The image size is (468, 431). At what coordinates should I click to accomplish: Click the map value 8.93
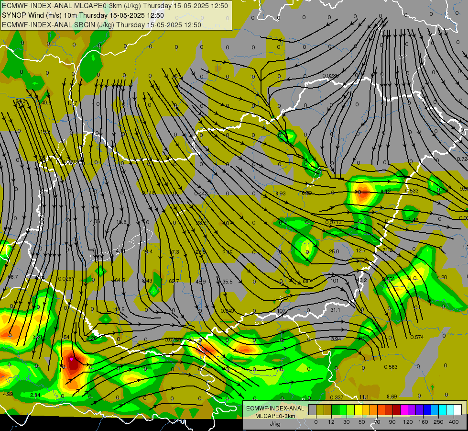281,193
